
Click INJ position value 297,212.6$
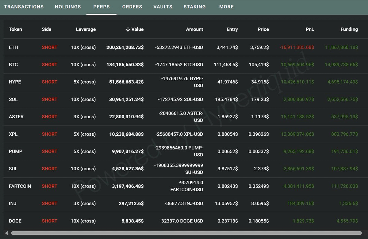click(131, 203)
